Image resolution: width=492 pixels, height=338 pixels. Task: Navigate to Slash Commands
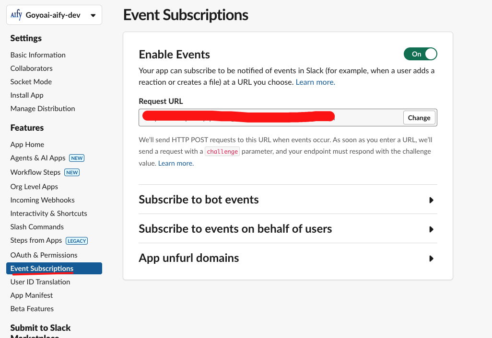click(37, 227)
